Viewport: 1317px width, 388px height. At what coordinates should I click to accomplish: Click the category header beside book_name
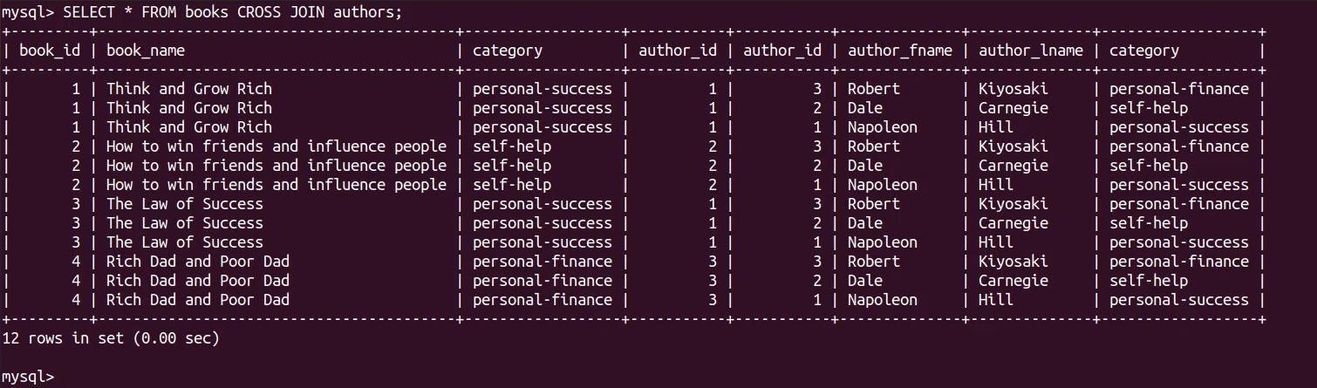click(508, 51)
